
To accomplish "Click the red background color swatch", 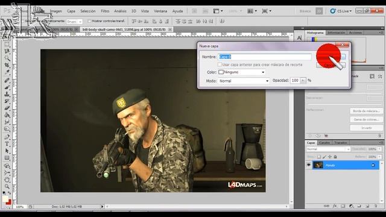I will (10, 203).
